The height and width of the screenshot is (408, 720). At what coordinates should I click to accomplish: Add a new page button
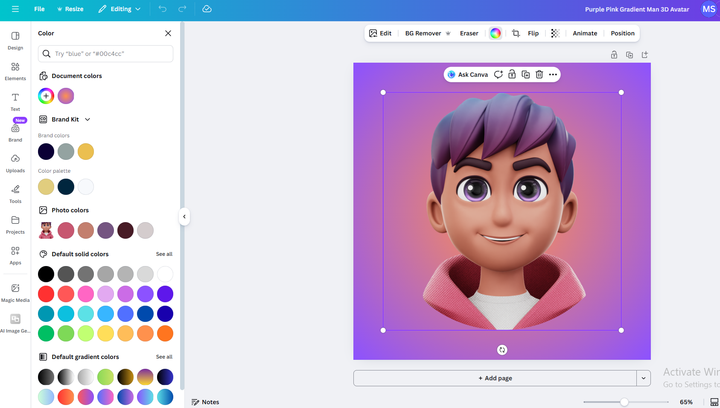pyautogui.click(x=495, y=378)
